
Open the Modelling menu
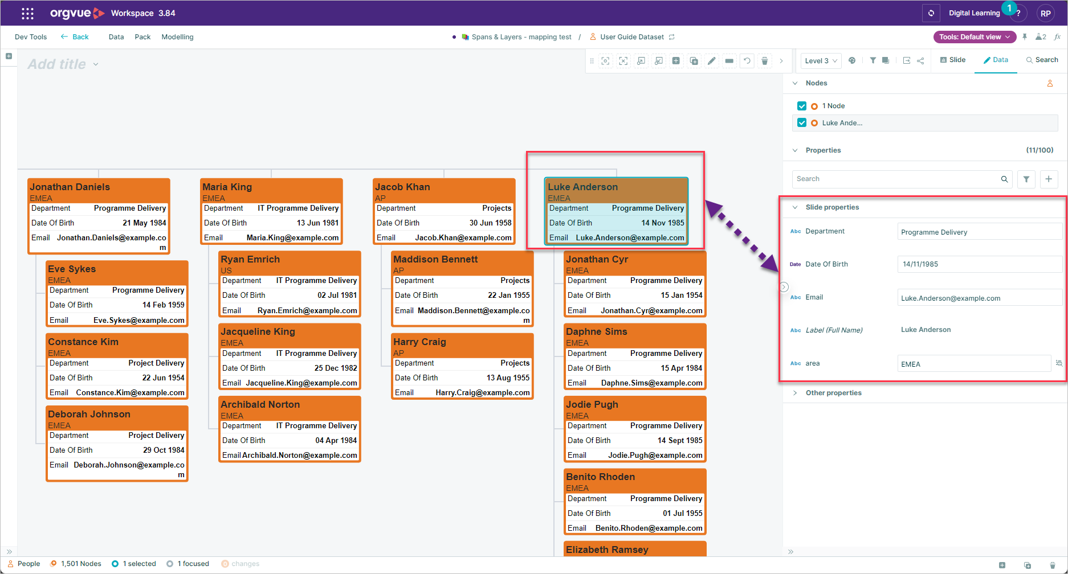177,37
